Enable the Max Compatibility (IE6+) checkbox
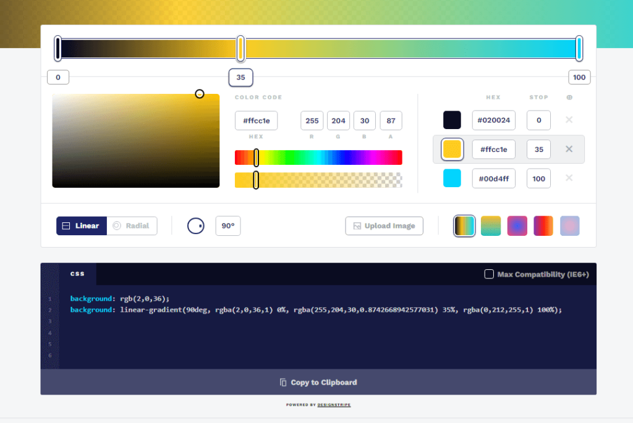 [x=489, y=274]
